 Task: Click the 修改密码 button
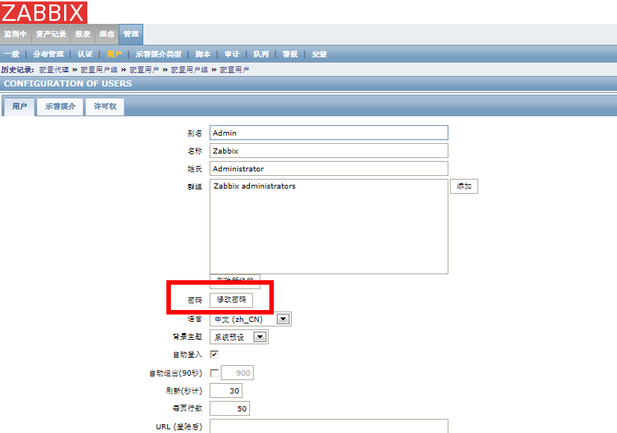pyautogui.click(x=231, y=300)
